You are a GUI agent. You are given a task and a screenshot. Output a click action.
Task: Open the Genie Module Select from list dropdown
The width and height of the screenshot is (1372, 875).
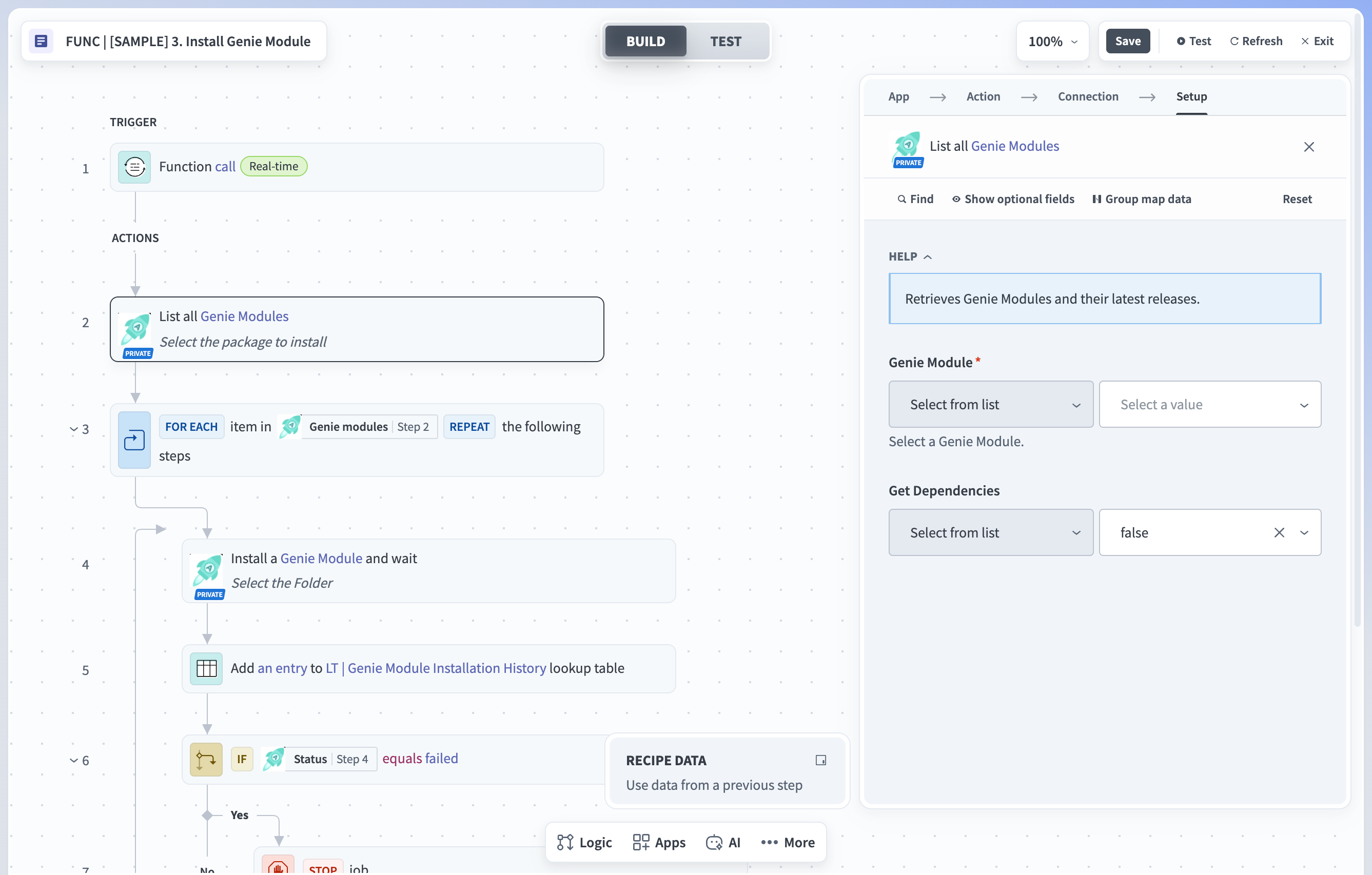991,405
